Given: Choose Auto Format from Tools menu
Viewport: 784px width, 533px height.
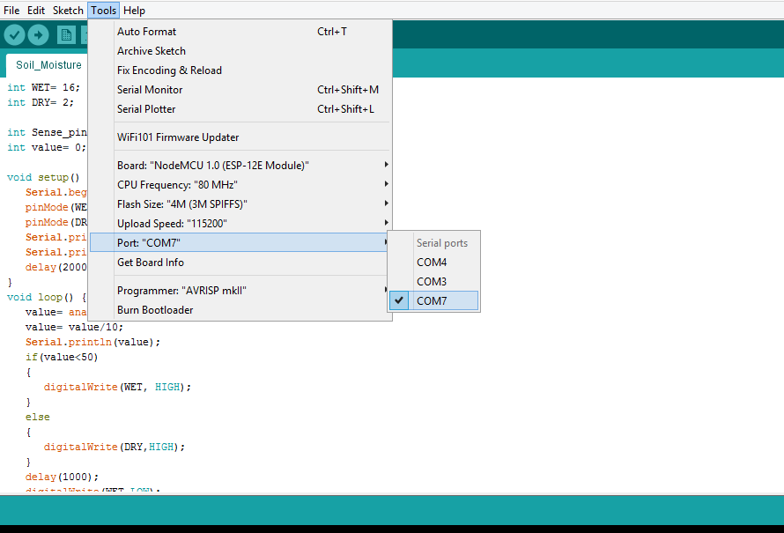Looking at the screenshot, I should (x=240, y=32).
